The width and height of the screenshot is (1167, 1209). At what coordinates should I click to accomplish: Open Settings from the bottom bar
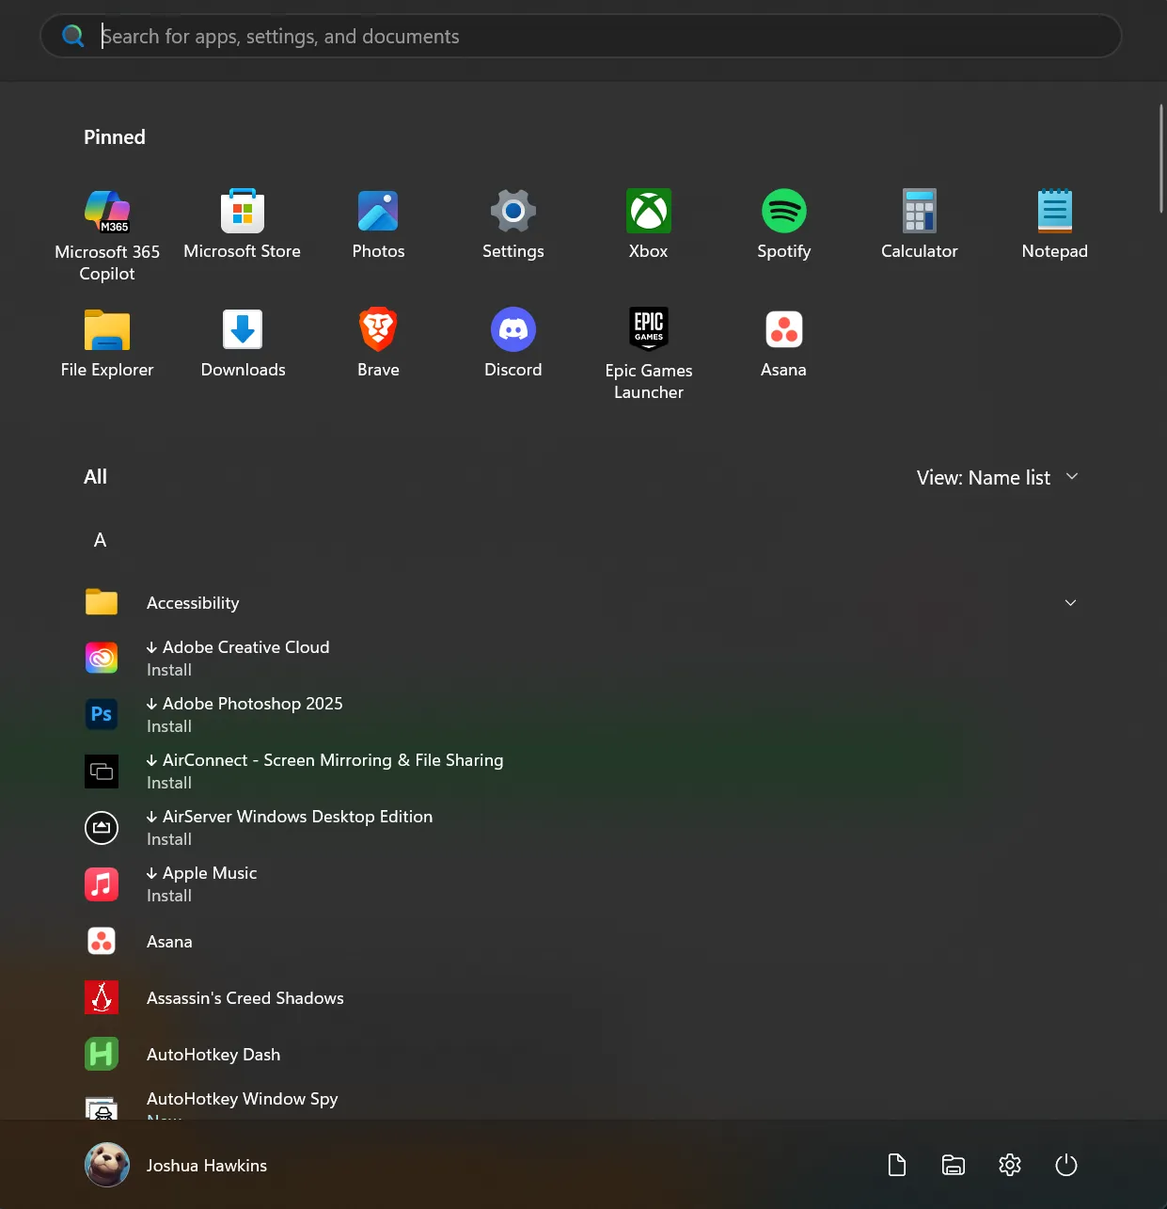(1009, 1165)
